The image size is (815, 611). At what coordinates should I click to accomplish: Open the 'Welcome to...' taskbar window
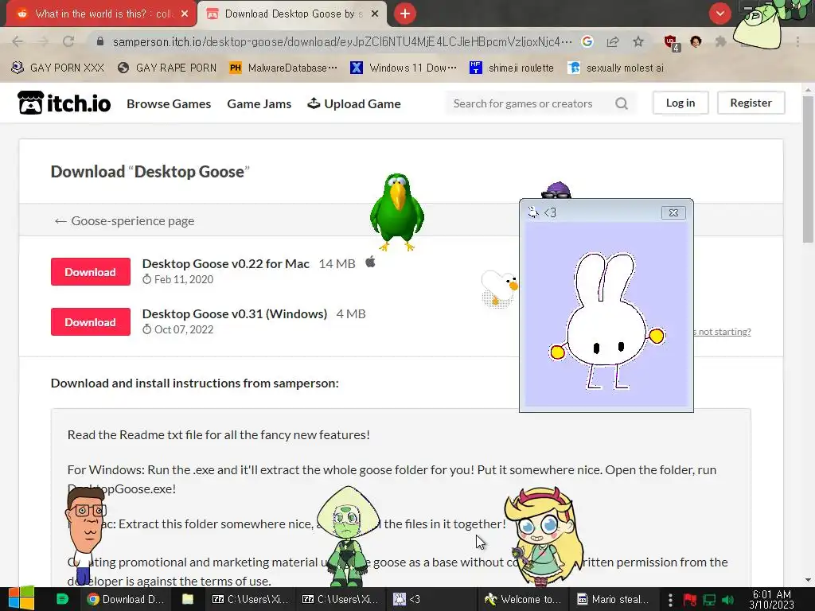tap(522, 599)
